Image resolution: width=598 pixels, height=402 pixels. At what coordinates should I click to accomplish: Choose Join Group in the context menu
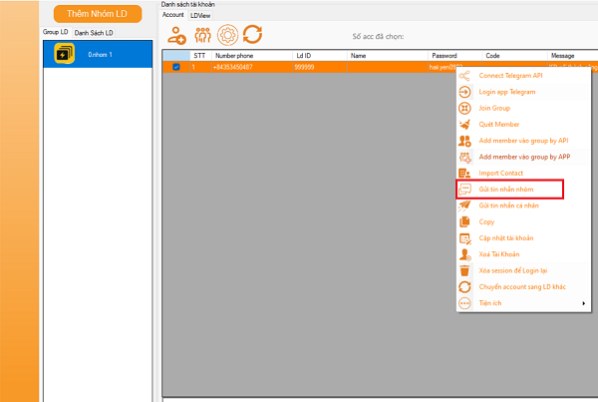(523, 108)
